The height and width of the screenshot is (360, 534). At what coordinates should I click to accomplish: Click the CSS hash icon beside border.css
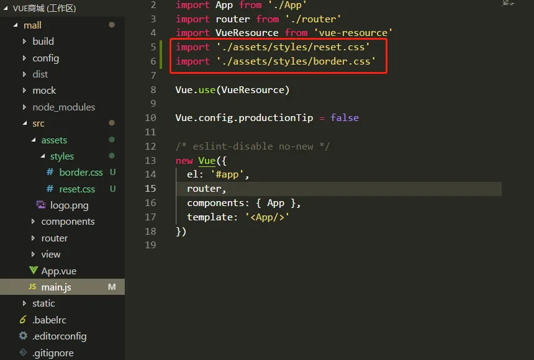[x=50, y=173]
